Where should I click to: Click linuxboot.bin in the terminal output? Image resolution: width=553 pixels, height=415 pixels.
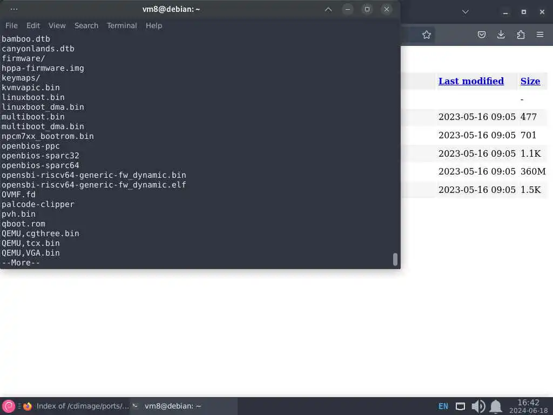[33, 97]
